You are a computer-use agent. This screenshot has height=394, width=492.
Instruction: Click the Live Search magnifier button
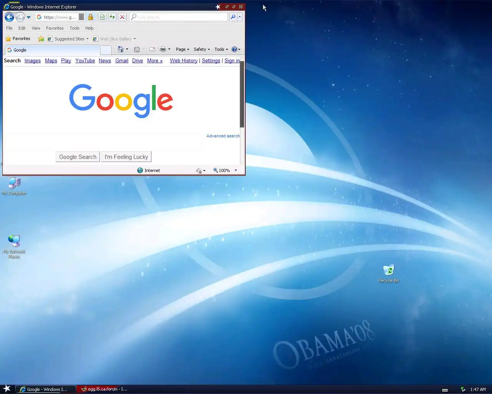pyautogui.click(x=233, y=17)
